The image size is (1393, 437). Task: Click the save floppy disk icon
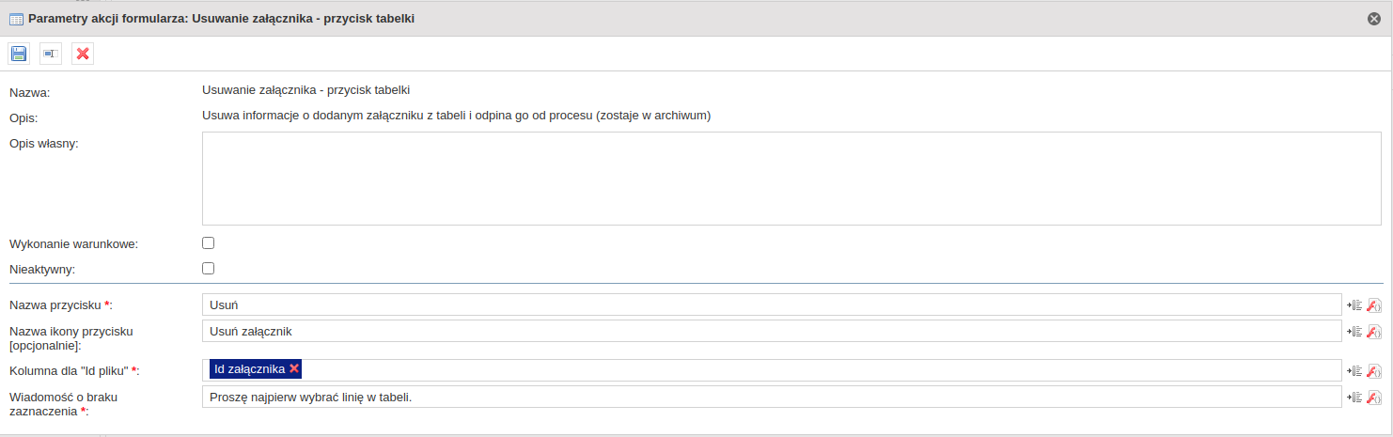[x=19, y=54]
